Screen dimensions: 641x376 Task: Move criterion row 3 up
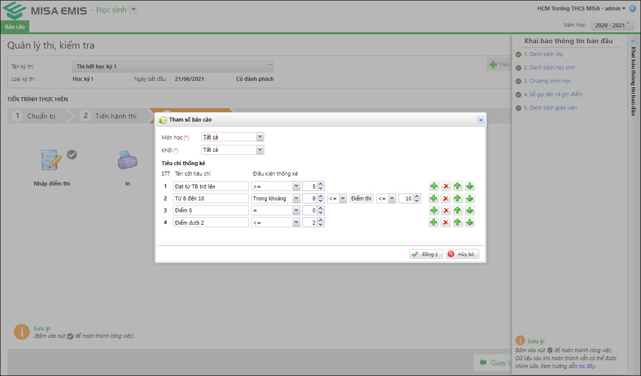[458, 210]
